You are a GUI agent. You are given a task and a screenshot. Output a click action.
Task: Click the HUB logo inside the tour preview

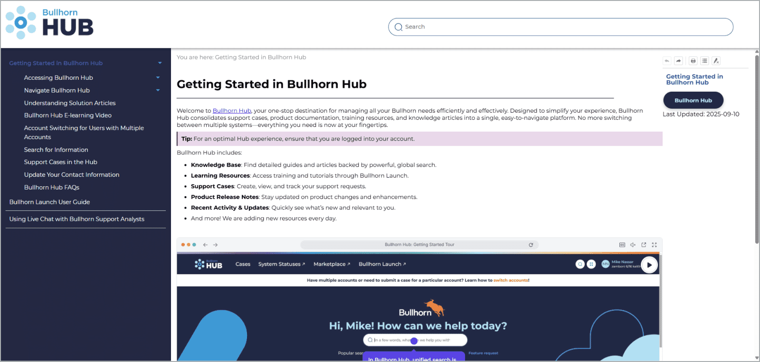[x=209, y=264]
